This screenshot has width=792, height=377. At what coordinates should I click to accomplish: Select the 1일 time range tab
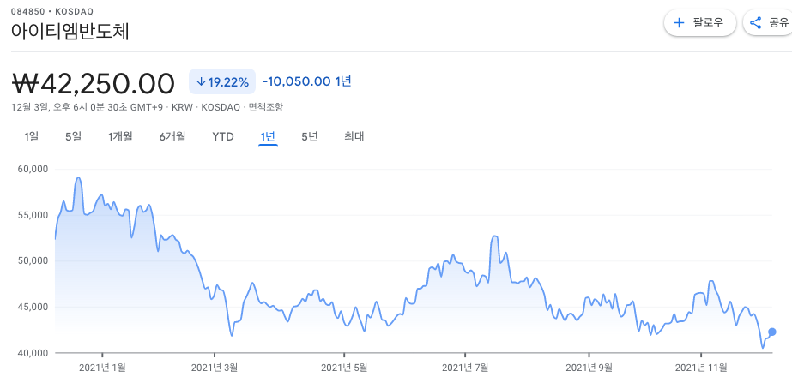tap(31, 136)
